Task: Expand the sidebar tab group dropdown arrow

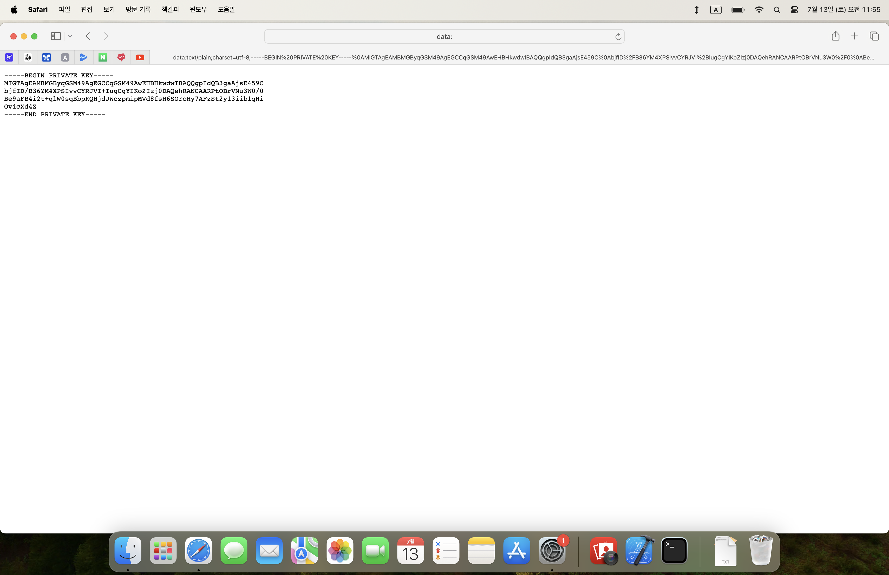Action: pyautogui.click(x=70, y=36)
